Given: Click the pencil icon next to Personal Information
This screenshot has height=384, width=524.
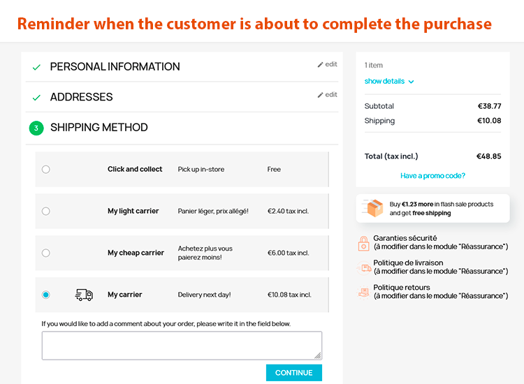Looking at the screenshot, I should pyautogui.click(x=321, y=64).
